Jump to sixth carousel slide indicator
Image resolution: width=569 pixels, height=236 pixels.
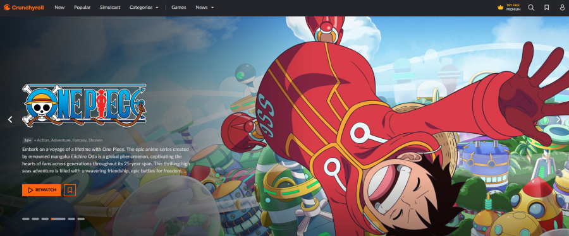pyautogui.click(x=81, y=219)
